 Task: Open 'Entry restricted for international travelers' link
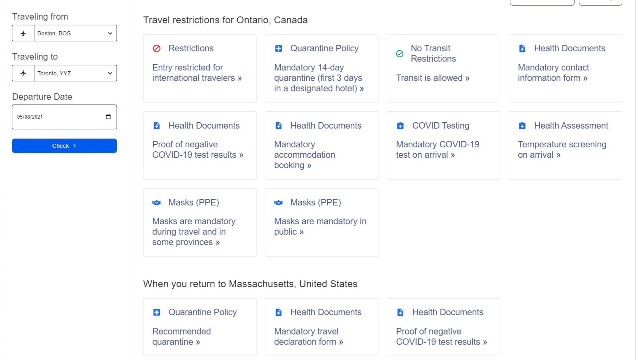pyautogui.click(x=197, y=73)
